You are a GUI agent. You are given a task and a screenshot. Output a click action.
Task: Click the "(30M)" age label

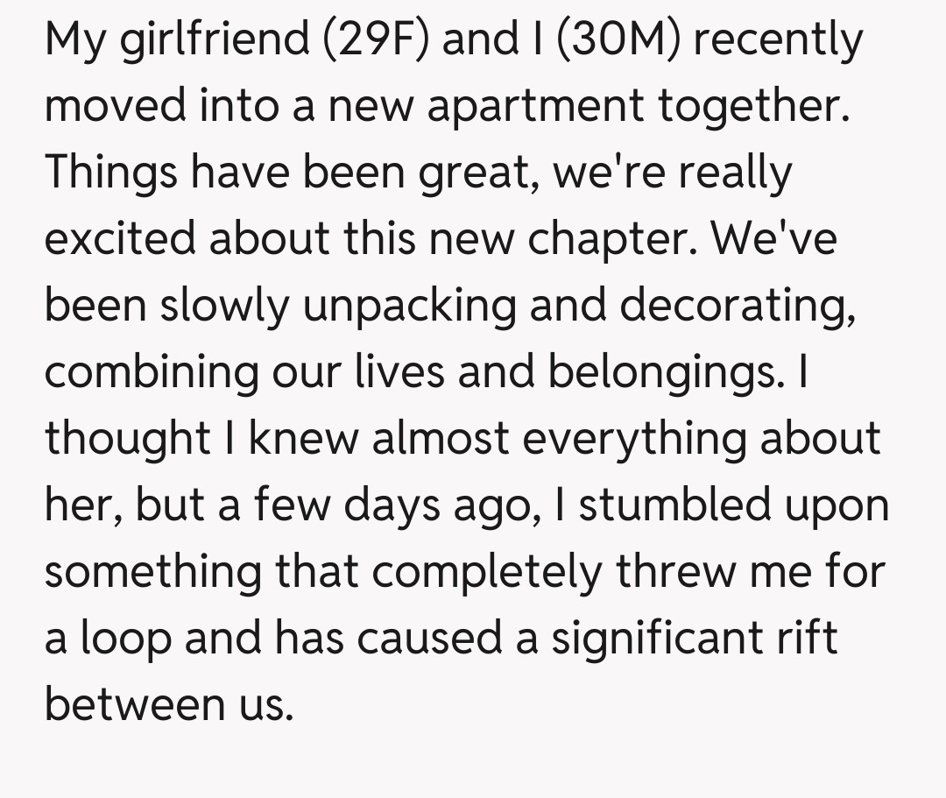click(x=623, y=41)
